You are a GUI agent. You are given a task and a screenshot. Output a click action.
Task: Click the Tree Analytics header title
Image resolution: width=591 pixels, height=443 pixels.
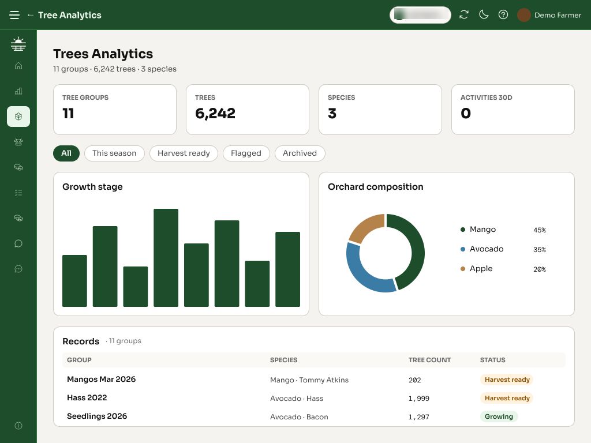[x=70, y=15]
